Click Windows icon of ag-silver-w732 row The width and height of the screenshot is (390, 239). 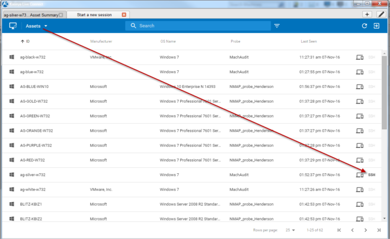(12, 175)
